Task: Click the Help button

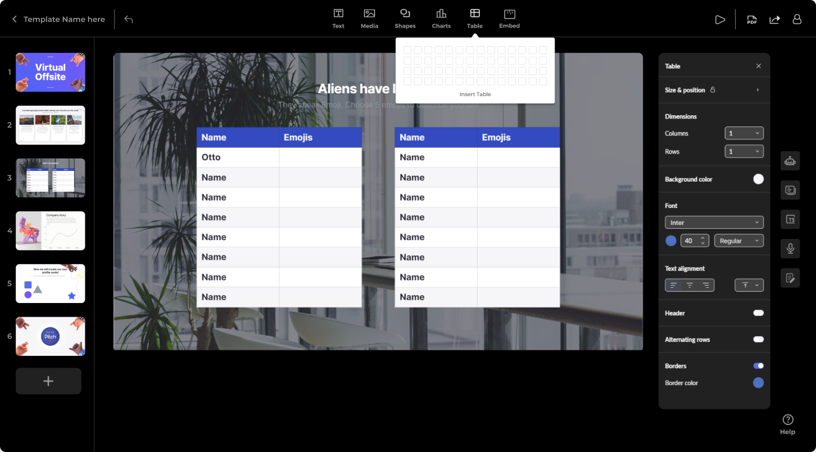Action: pyautogui.click(x=788, y=425)
